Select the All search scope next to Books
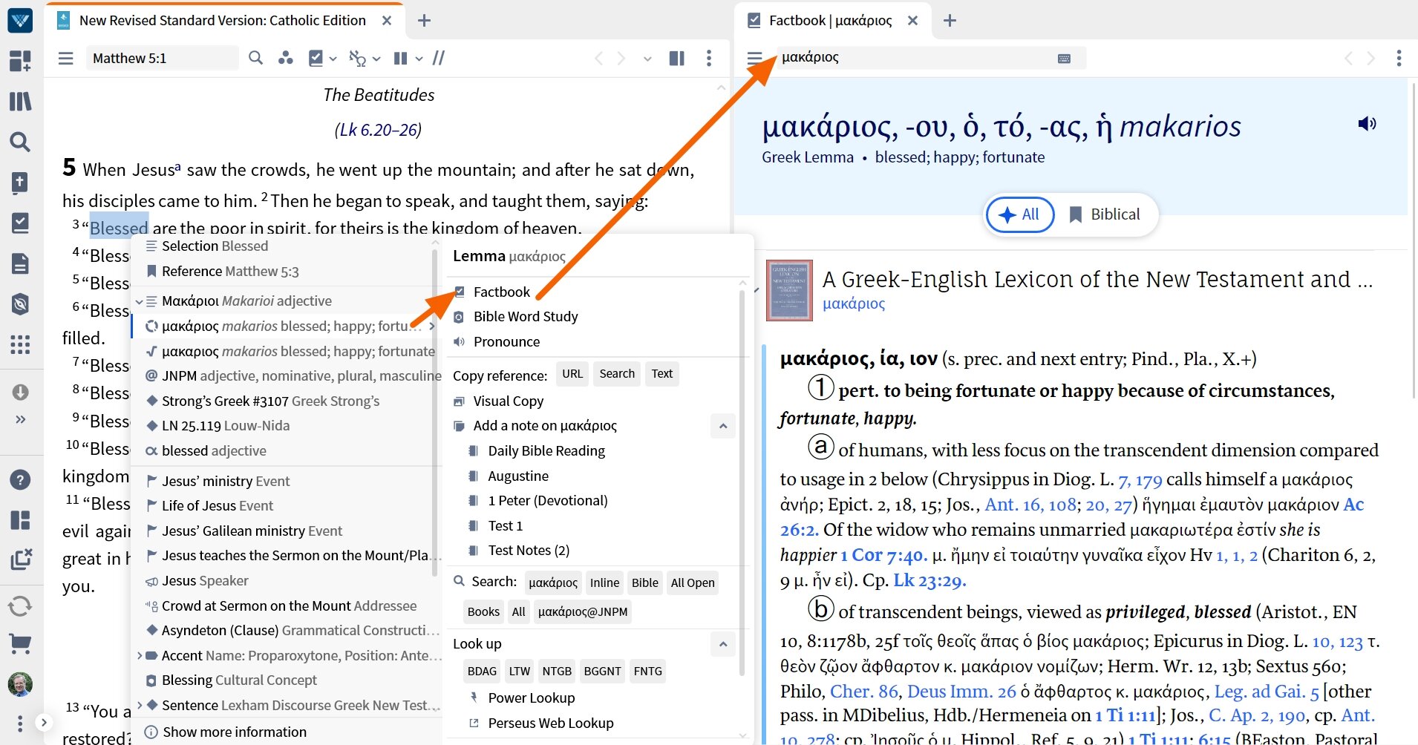This screenshot has height=745, width=1418. coord(518,612)
